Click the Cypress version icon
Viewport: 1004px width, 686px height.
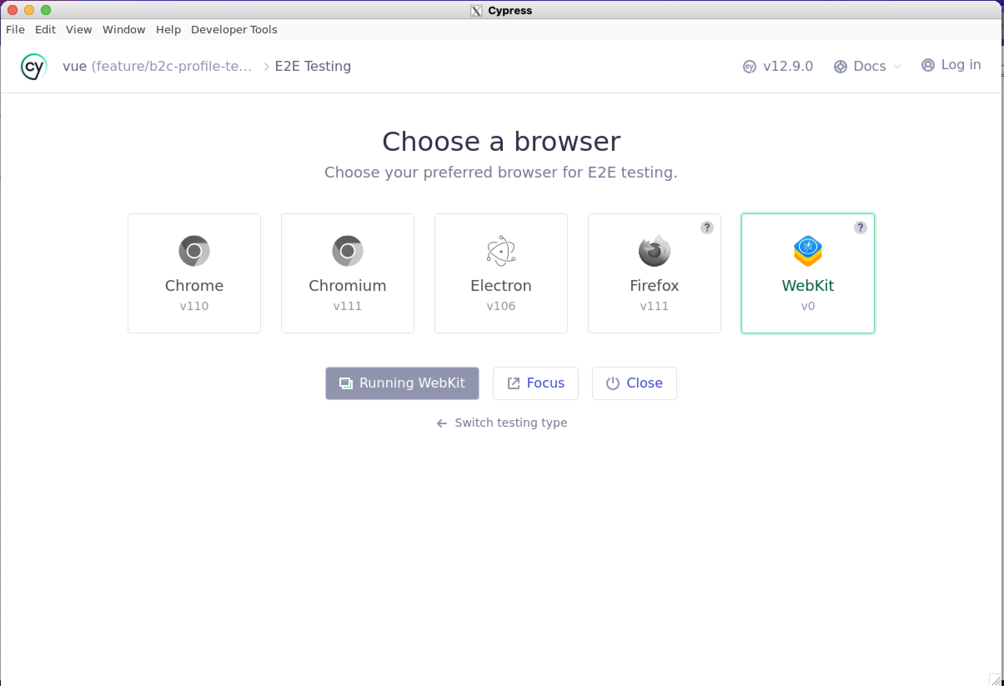click(750, 67)
